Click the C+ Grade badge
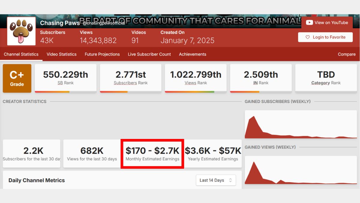 [17, 78]
